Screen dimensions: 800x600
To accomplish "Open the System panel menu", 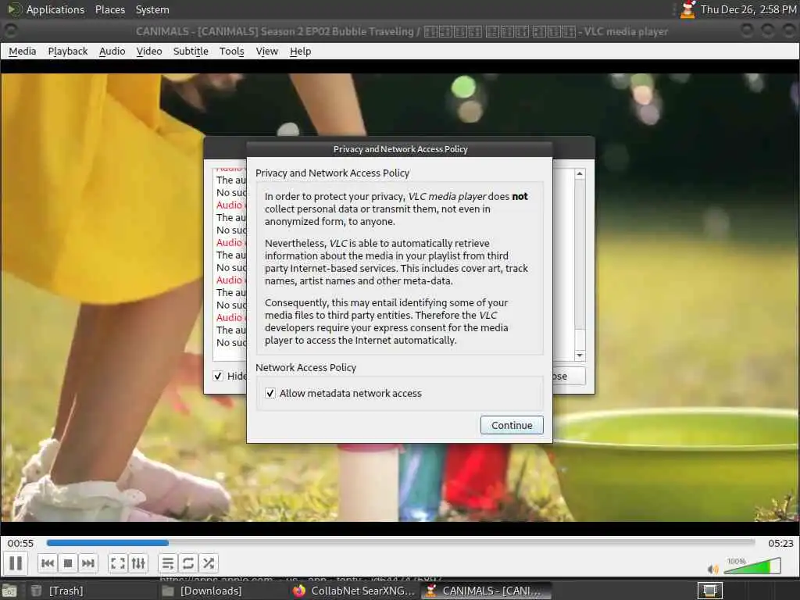I will pos(152,9).
